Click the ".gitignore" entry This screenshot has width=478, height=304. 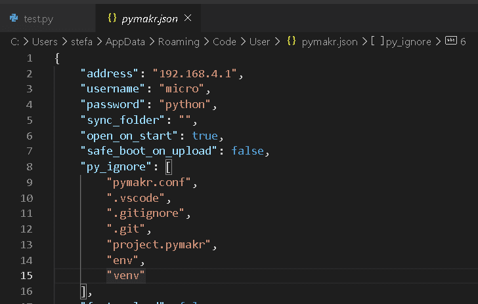(145, 213)
